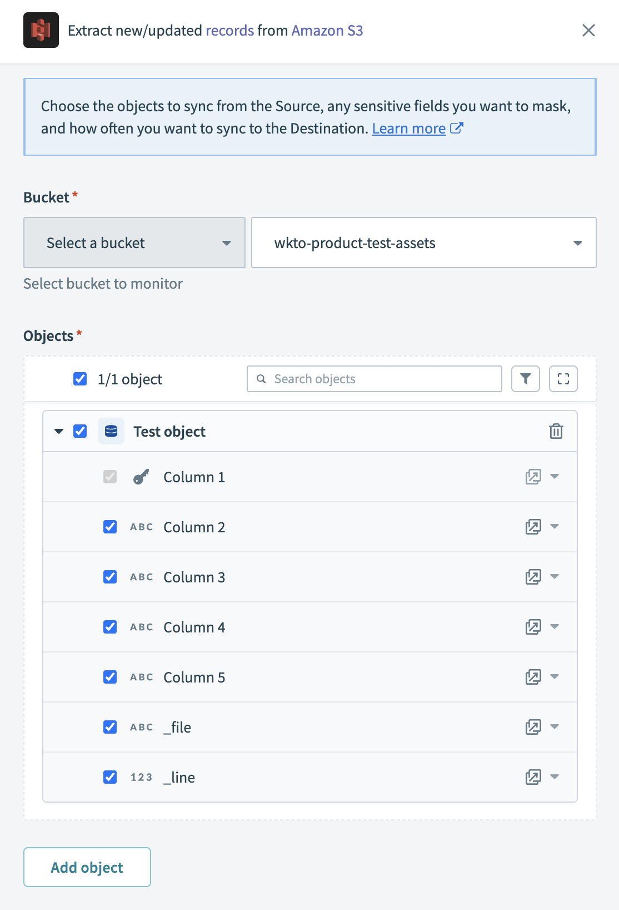
Task: Click the Add object button
Action: coord(87,867)
